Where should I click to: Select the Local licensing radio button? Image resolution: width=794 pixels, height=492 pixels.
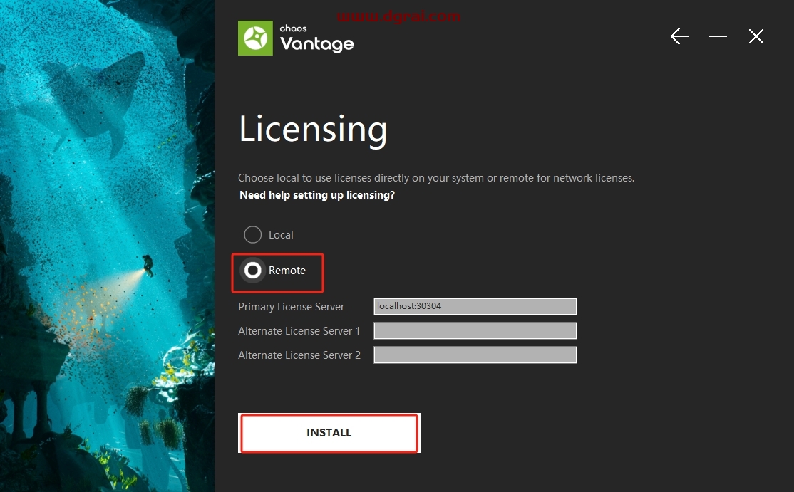[253, 235]
